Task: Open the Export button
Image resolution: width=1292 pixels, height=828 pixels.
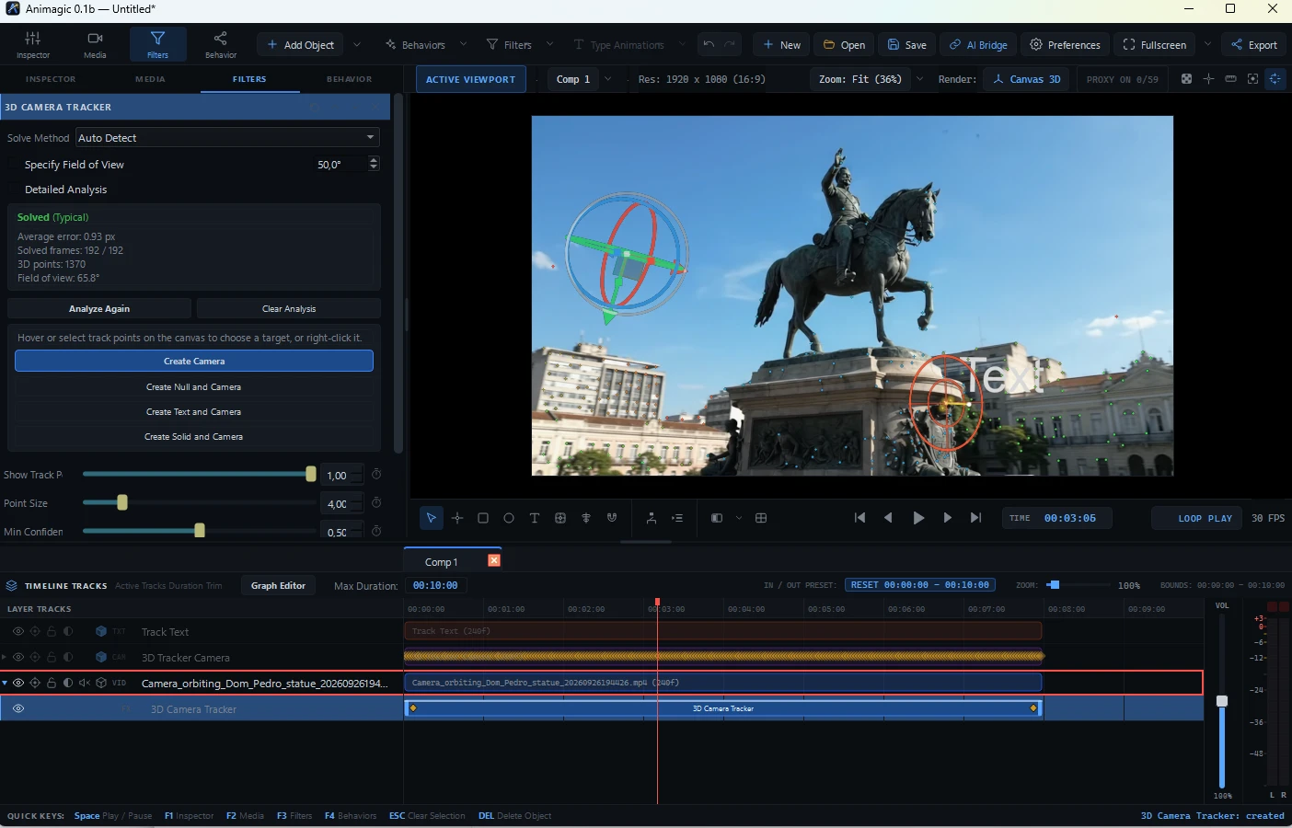Action: (1253, 44)
